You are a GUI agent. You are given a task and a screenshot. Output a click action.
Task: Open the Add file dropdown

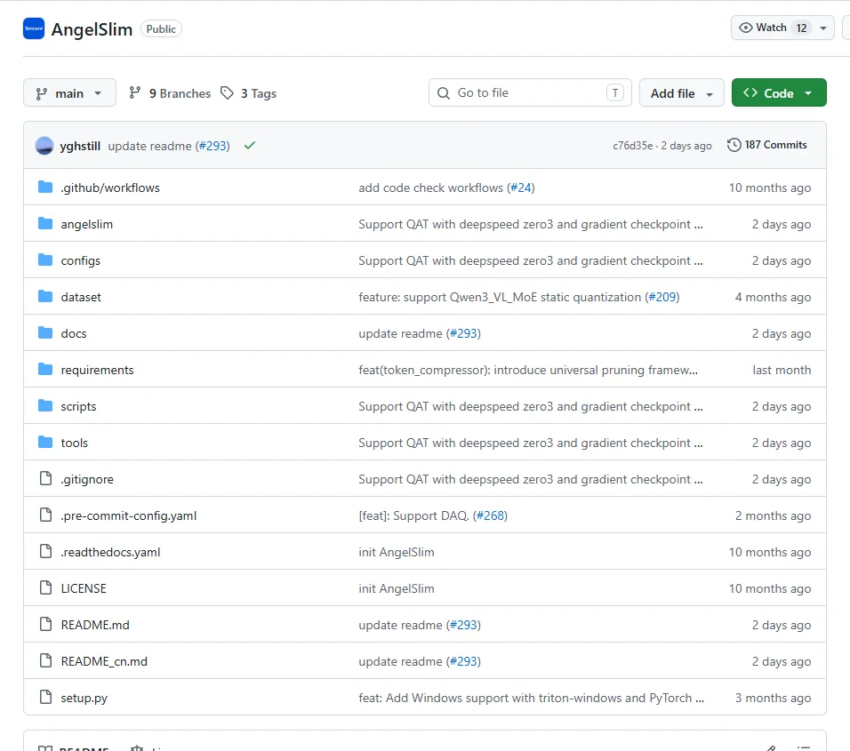click(681, 93)
